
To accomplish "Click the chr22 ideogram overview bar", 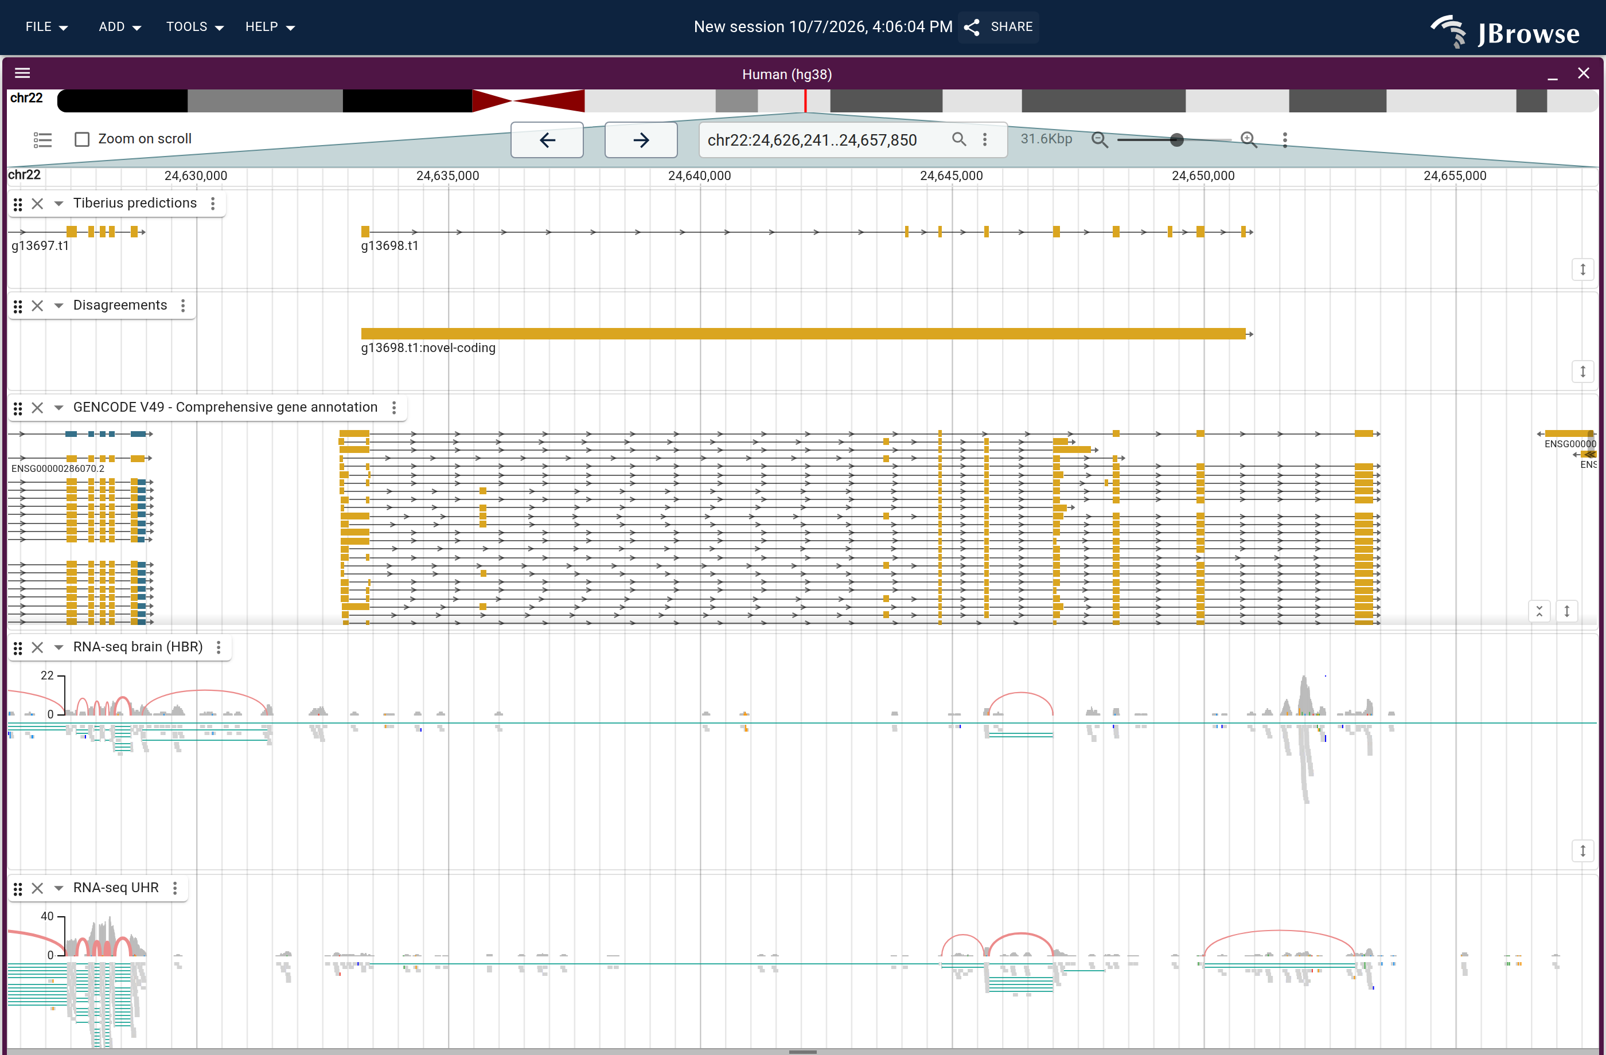I will click(x=827, y=101).
